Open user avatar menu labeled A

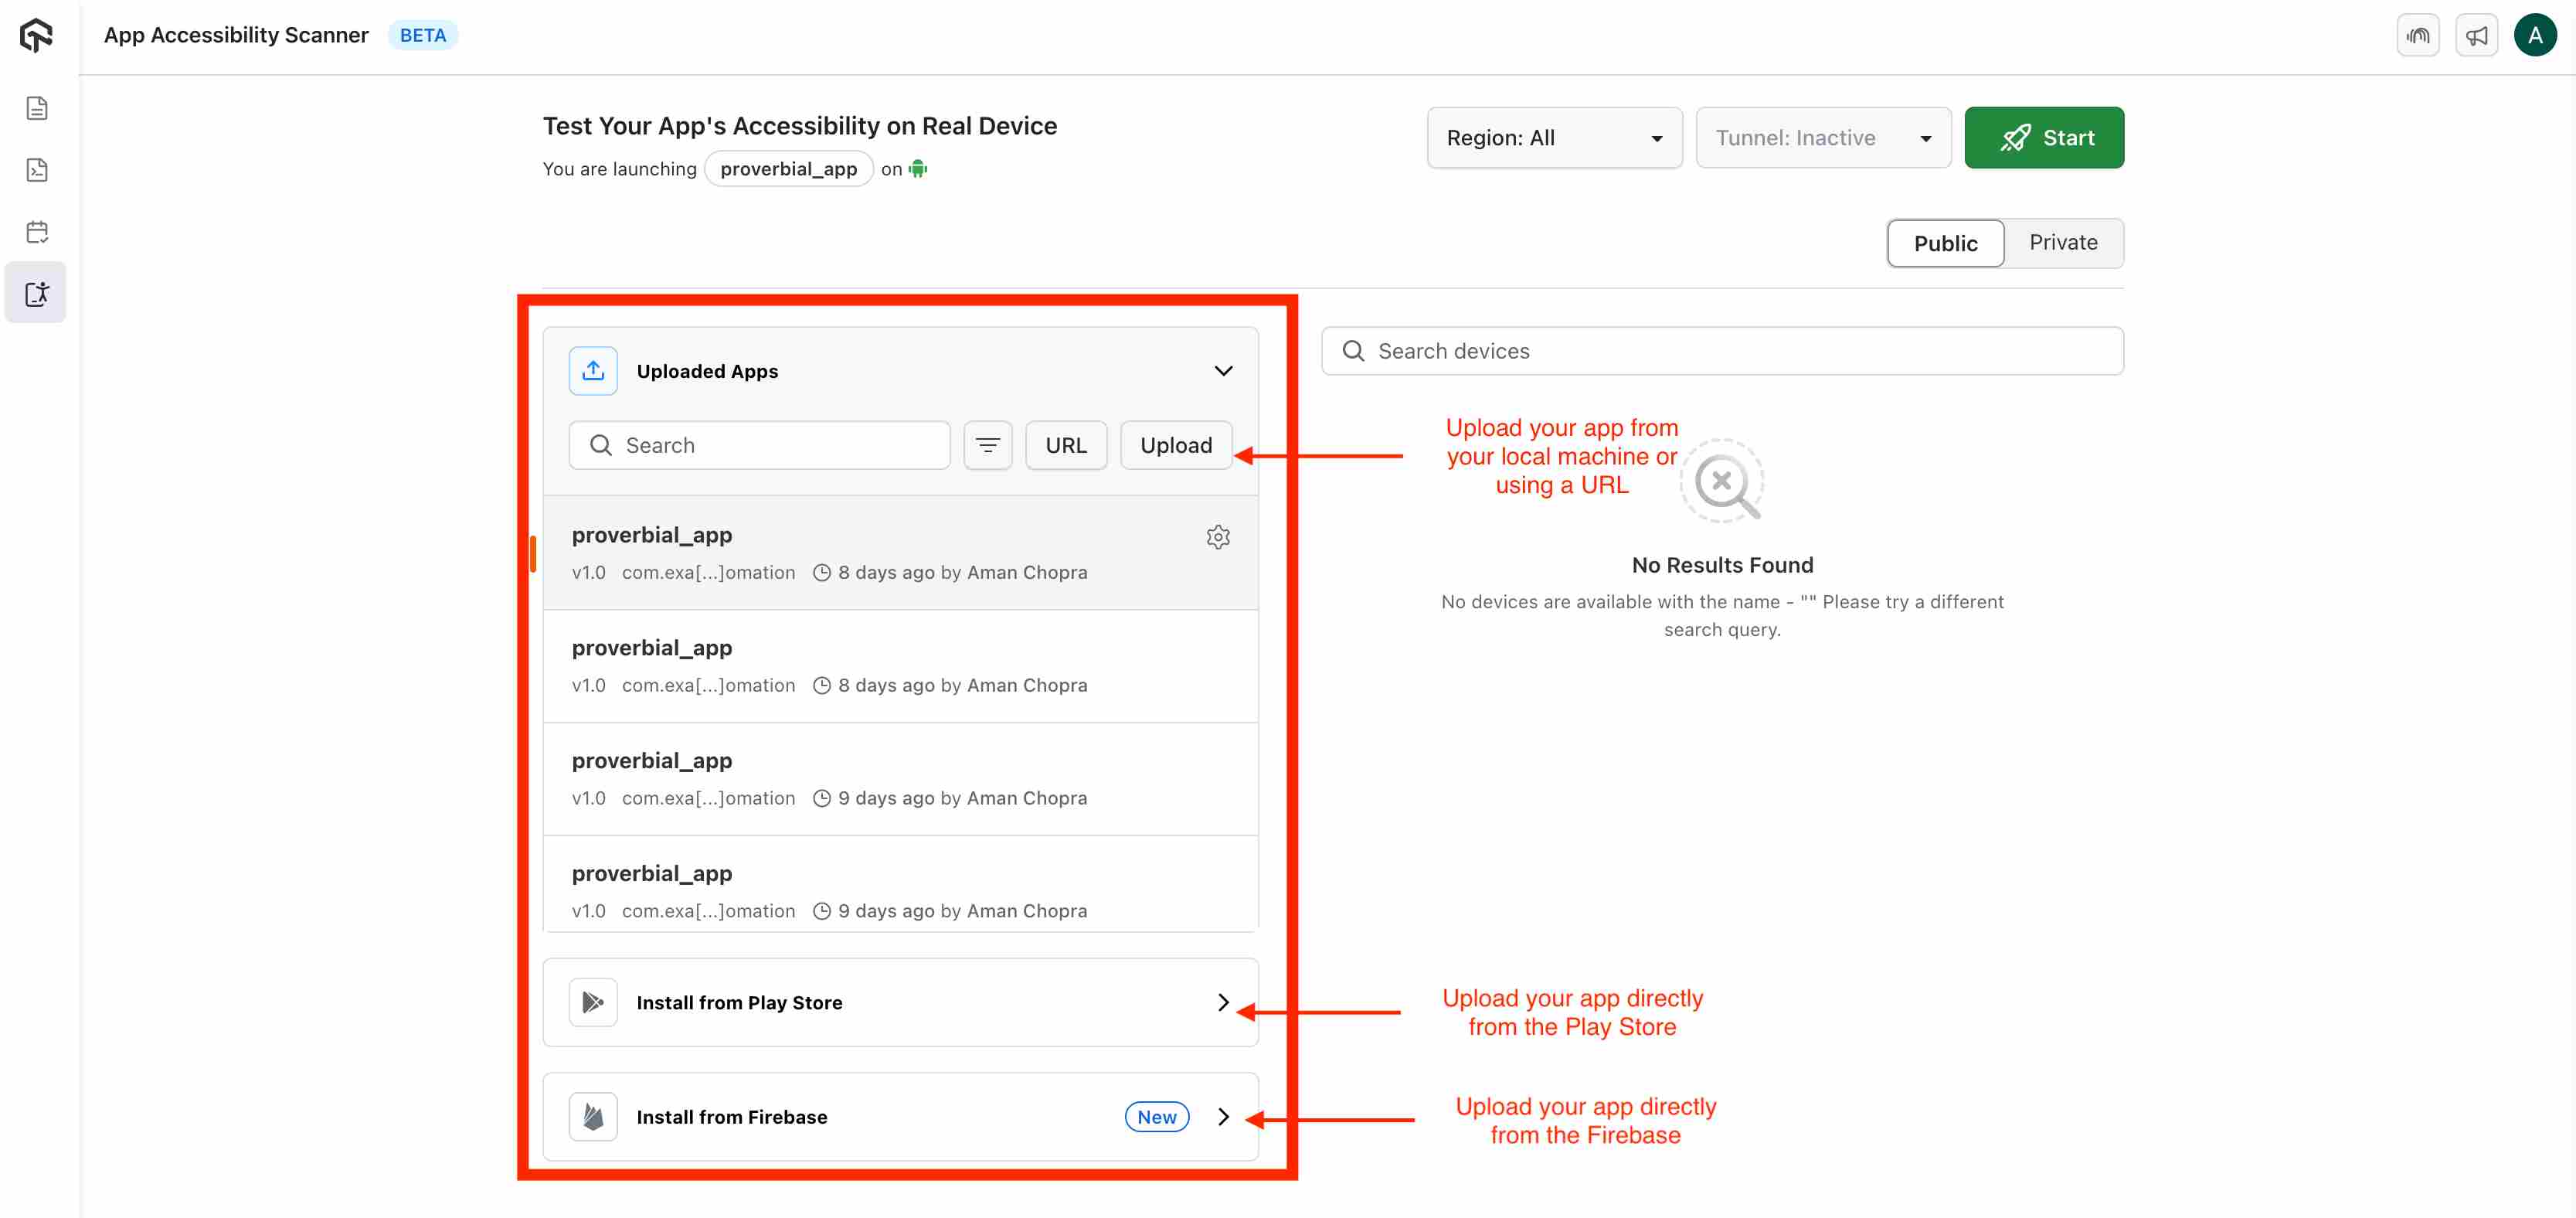pyautogui.click(x=2534, y=36)
